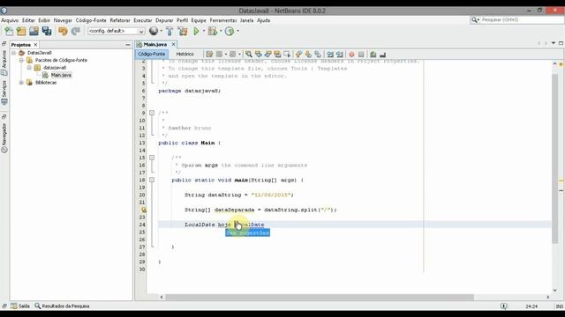Open the Run Project dropdown arrow

(x=204, y=32)
